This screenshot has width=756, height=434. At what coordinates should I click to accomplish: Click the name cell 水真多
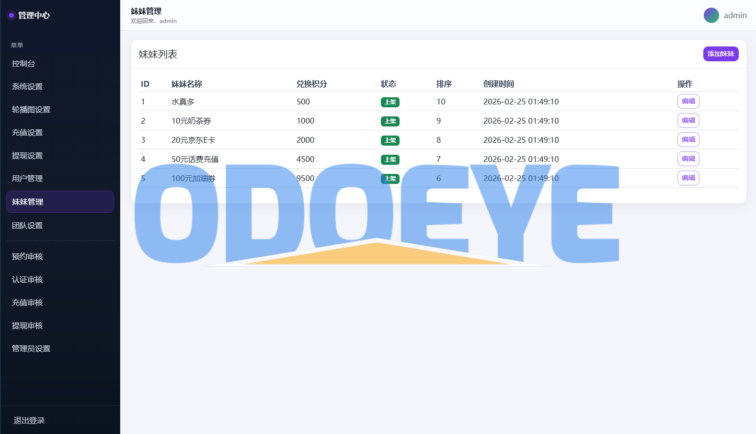coord(183,102)
